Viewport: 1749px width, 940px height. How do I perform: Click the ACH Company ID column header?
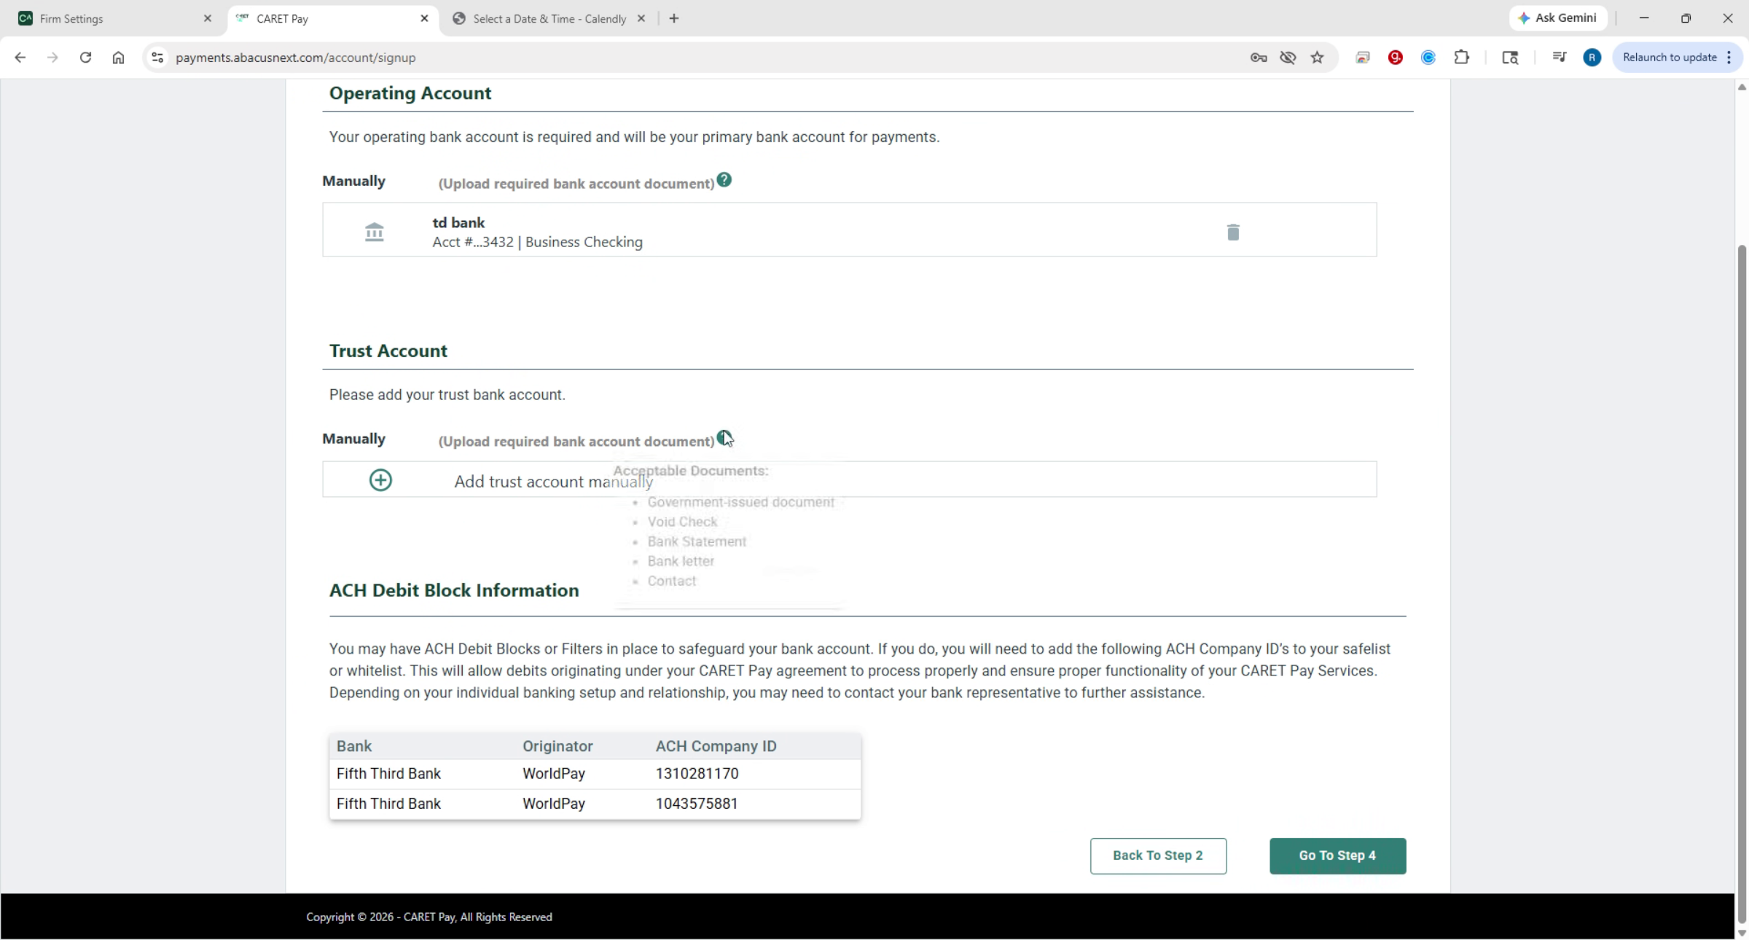716,746
